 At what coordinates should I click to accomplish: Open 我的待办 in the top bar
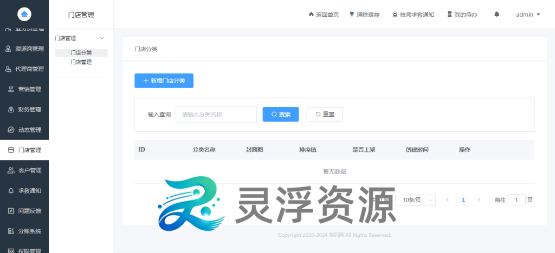click(x=462, y=15)
